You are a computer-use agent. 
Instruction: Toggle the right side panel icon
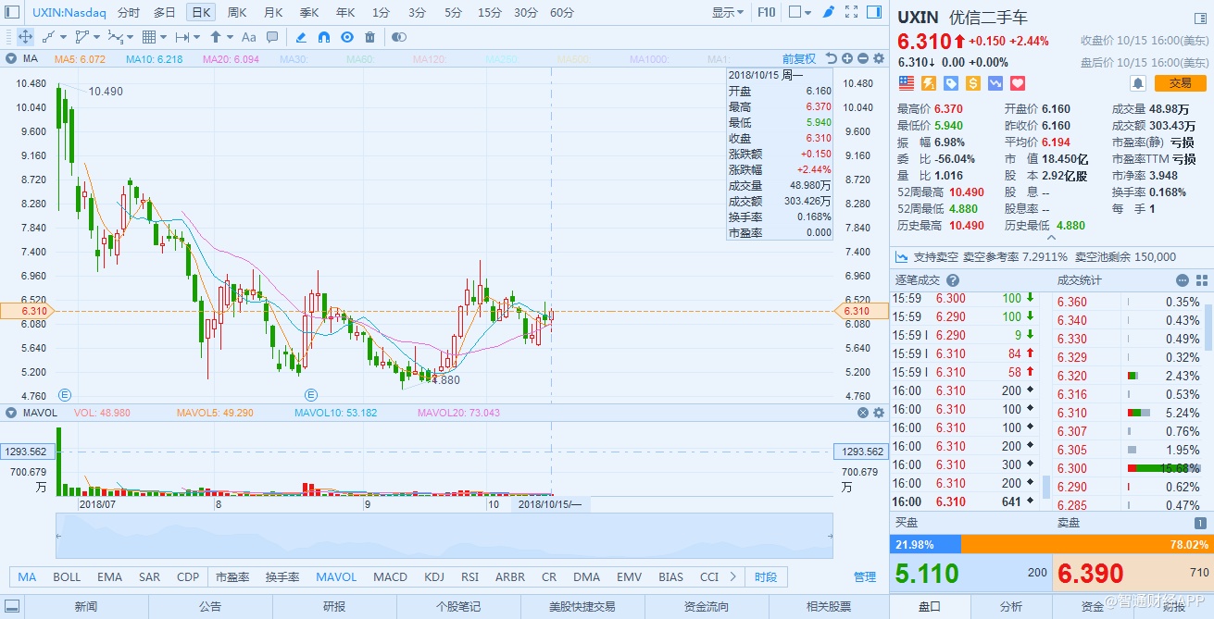pos(874,12)
